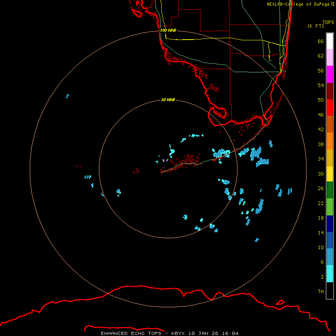
Task: Click the 16:04 timestamp
Action: point(230,333)
